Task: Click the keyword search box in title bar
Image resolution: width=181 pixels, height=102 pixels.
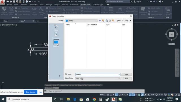Action: pyautogui.click(x=118, y=1)
